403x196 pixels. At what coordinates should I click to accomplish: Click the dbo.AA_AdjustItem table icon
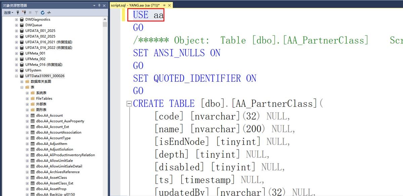tap(33, 144)
